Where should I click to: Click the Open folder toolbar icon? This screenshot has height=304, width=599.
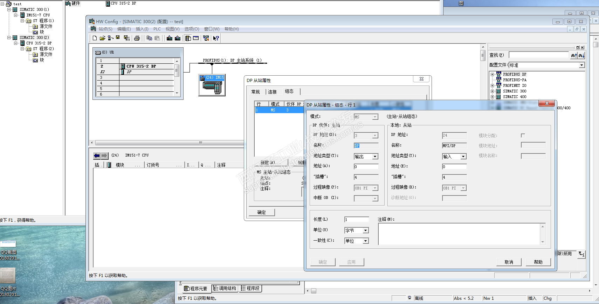click(x=102, y=38)
